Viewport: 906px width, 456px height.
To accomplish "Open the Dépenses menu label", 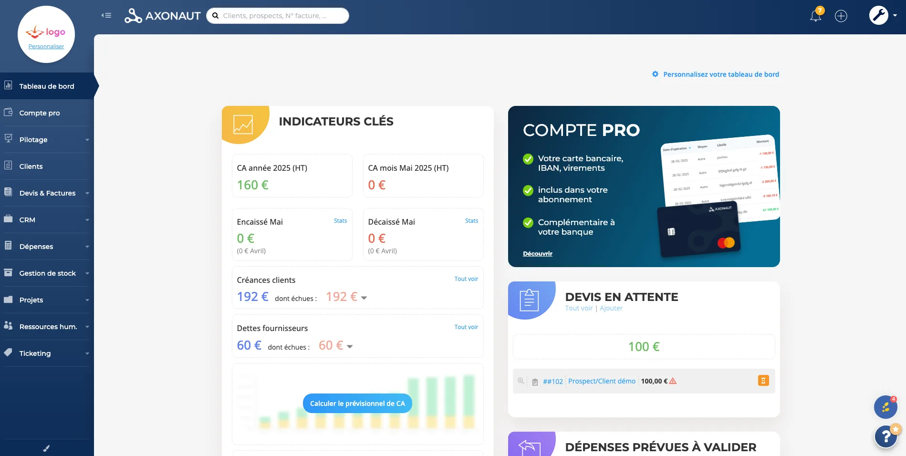I will click(36, 247).
